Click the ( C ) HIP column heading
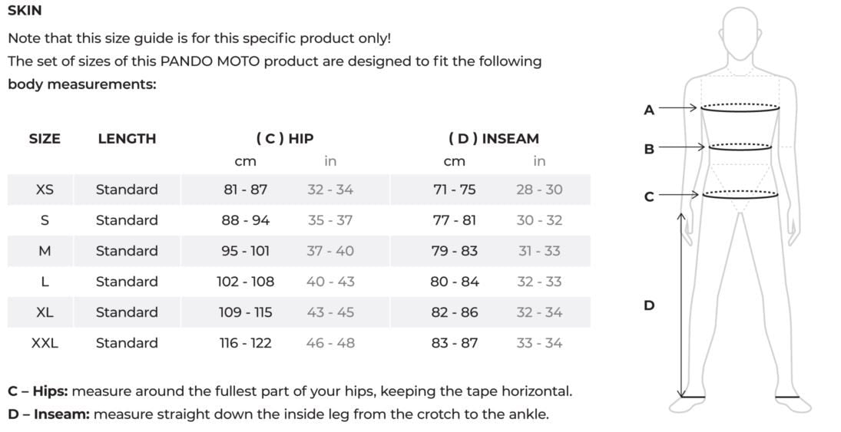This screenshot has height=432, width=841. point(285,139)
